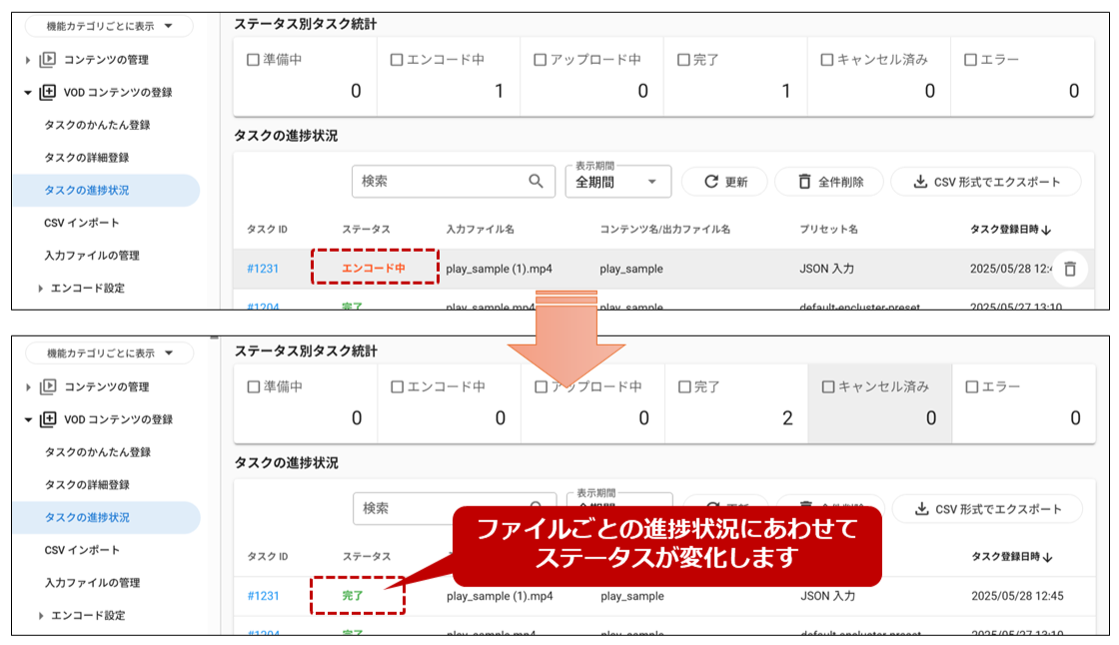Expand エンコード設定 in lower screenshot sidebar

click(x=40, y=616)
